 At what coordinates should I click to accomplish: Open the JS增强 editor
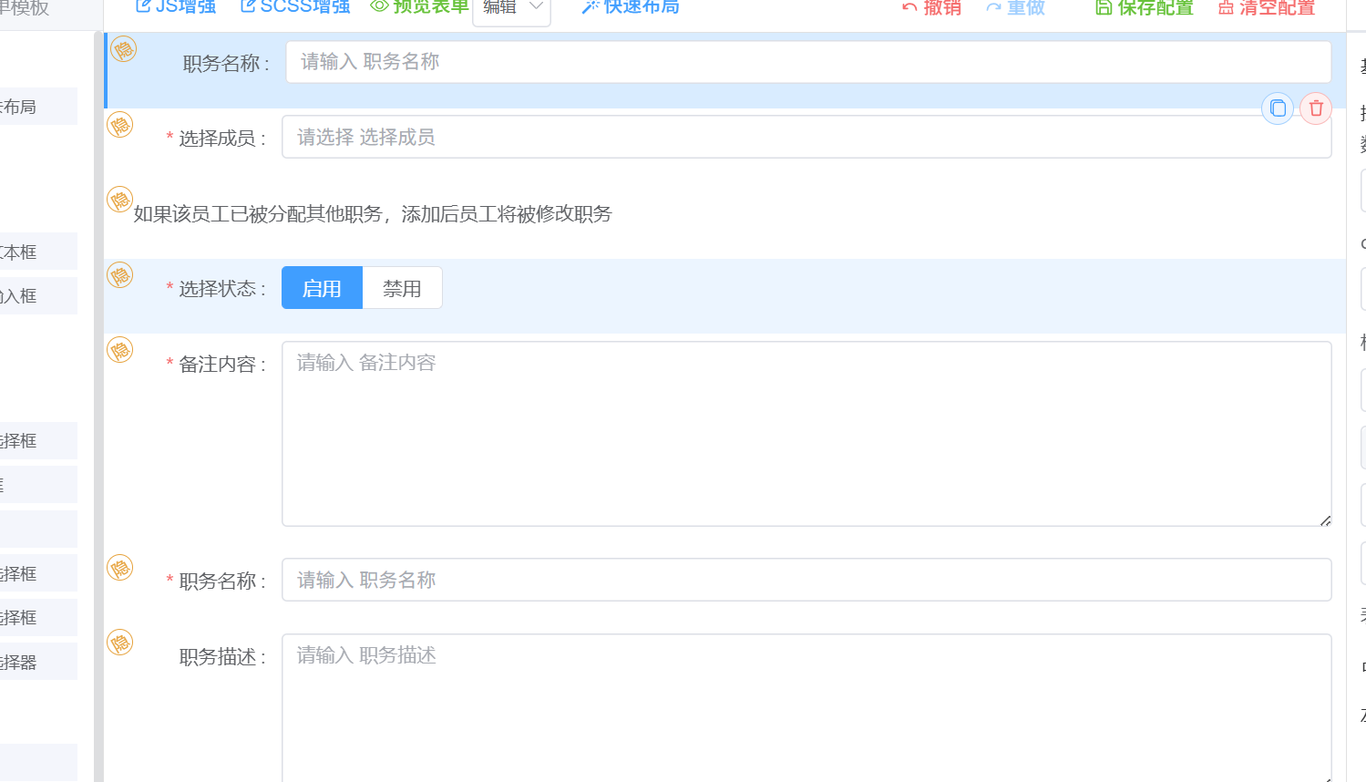tap(175, 7)
